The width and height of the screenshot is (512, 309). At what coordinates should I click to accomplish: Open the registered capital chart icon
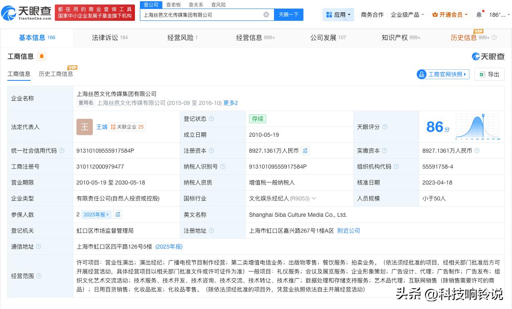click(x=305, y=151)
